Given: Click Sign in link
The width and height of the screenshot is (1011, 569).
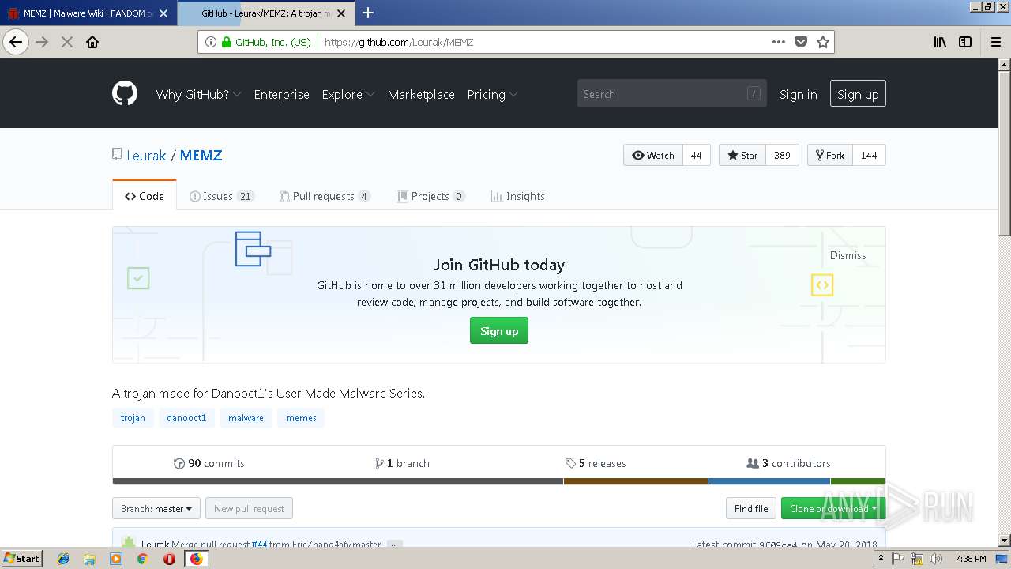Looking at the screenshot, I should [798, 94].
